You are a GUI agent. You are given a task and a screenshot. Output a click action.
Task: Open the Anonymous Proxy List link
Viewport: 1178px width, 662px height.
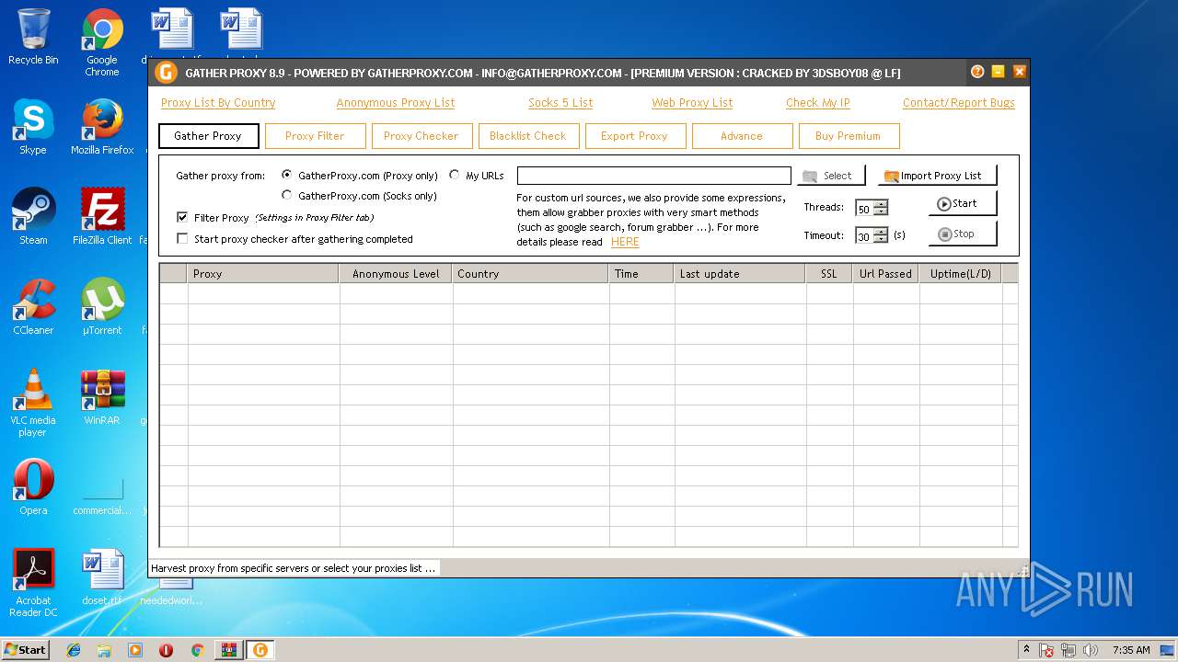click(396, 103)
